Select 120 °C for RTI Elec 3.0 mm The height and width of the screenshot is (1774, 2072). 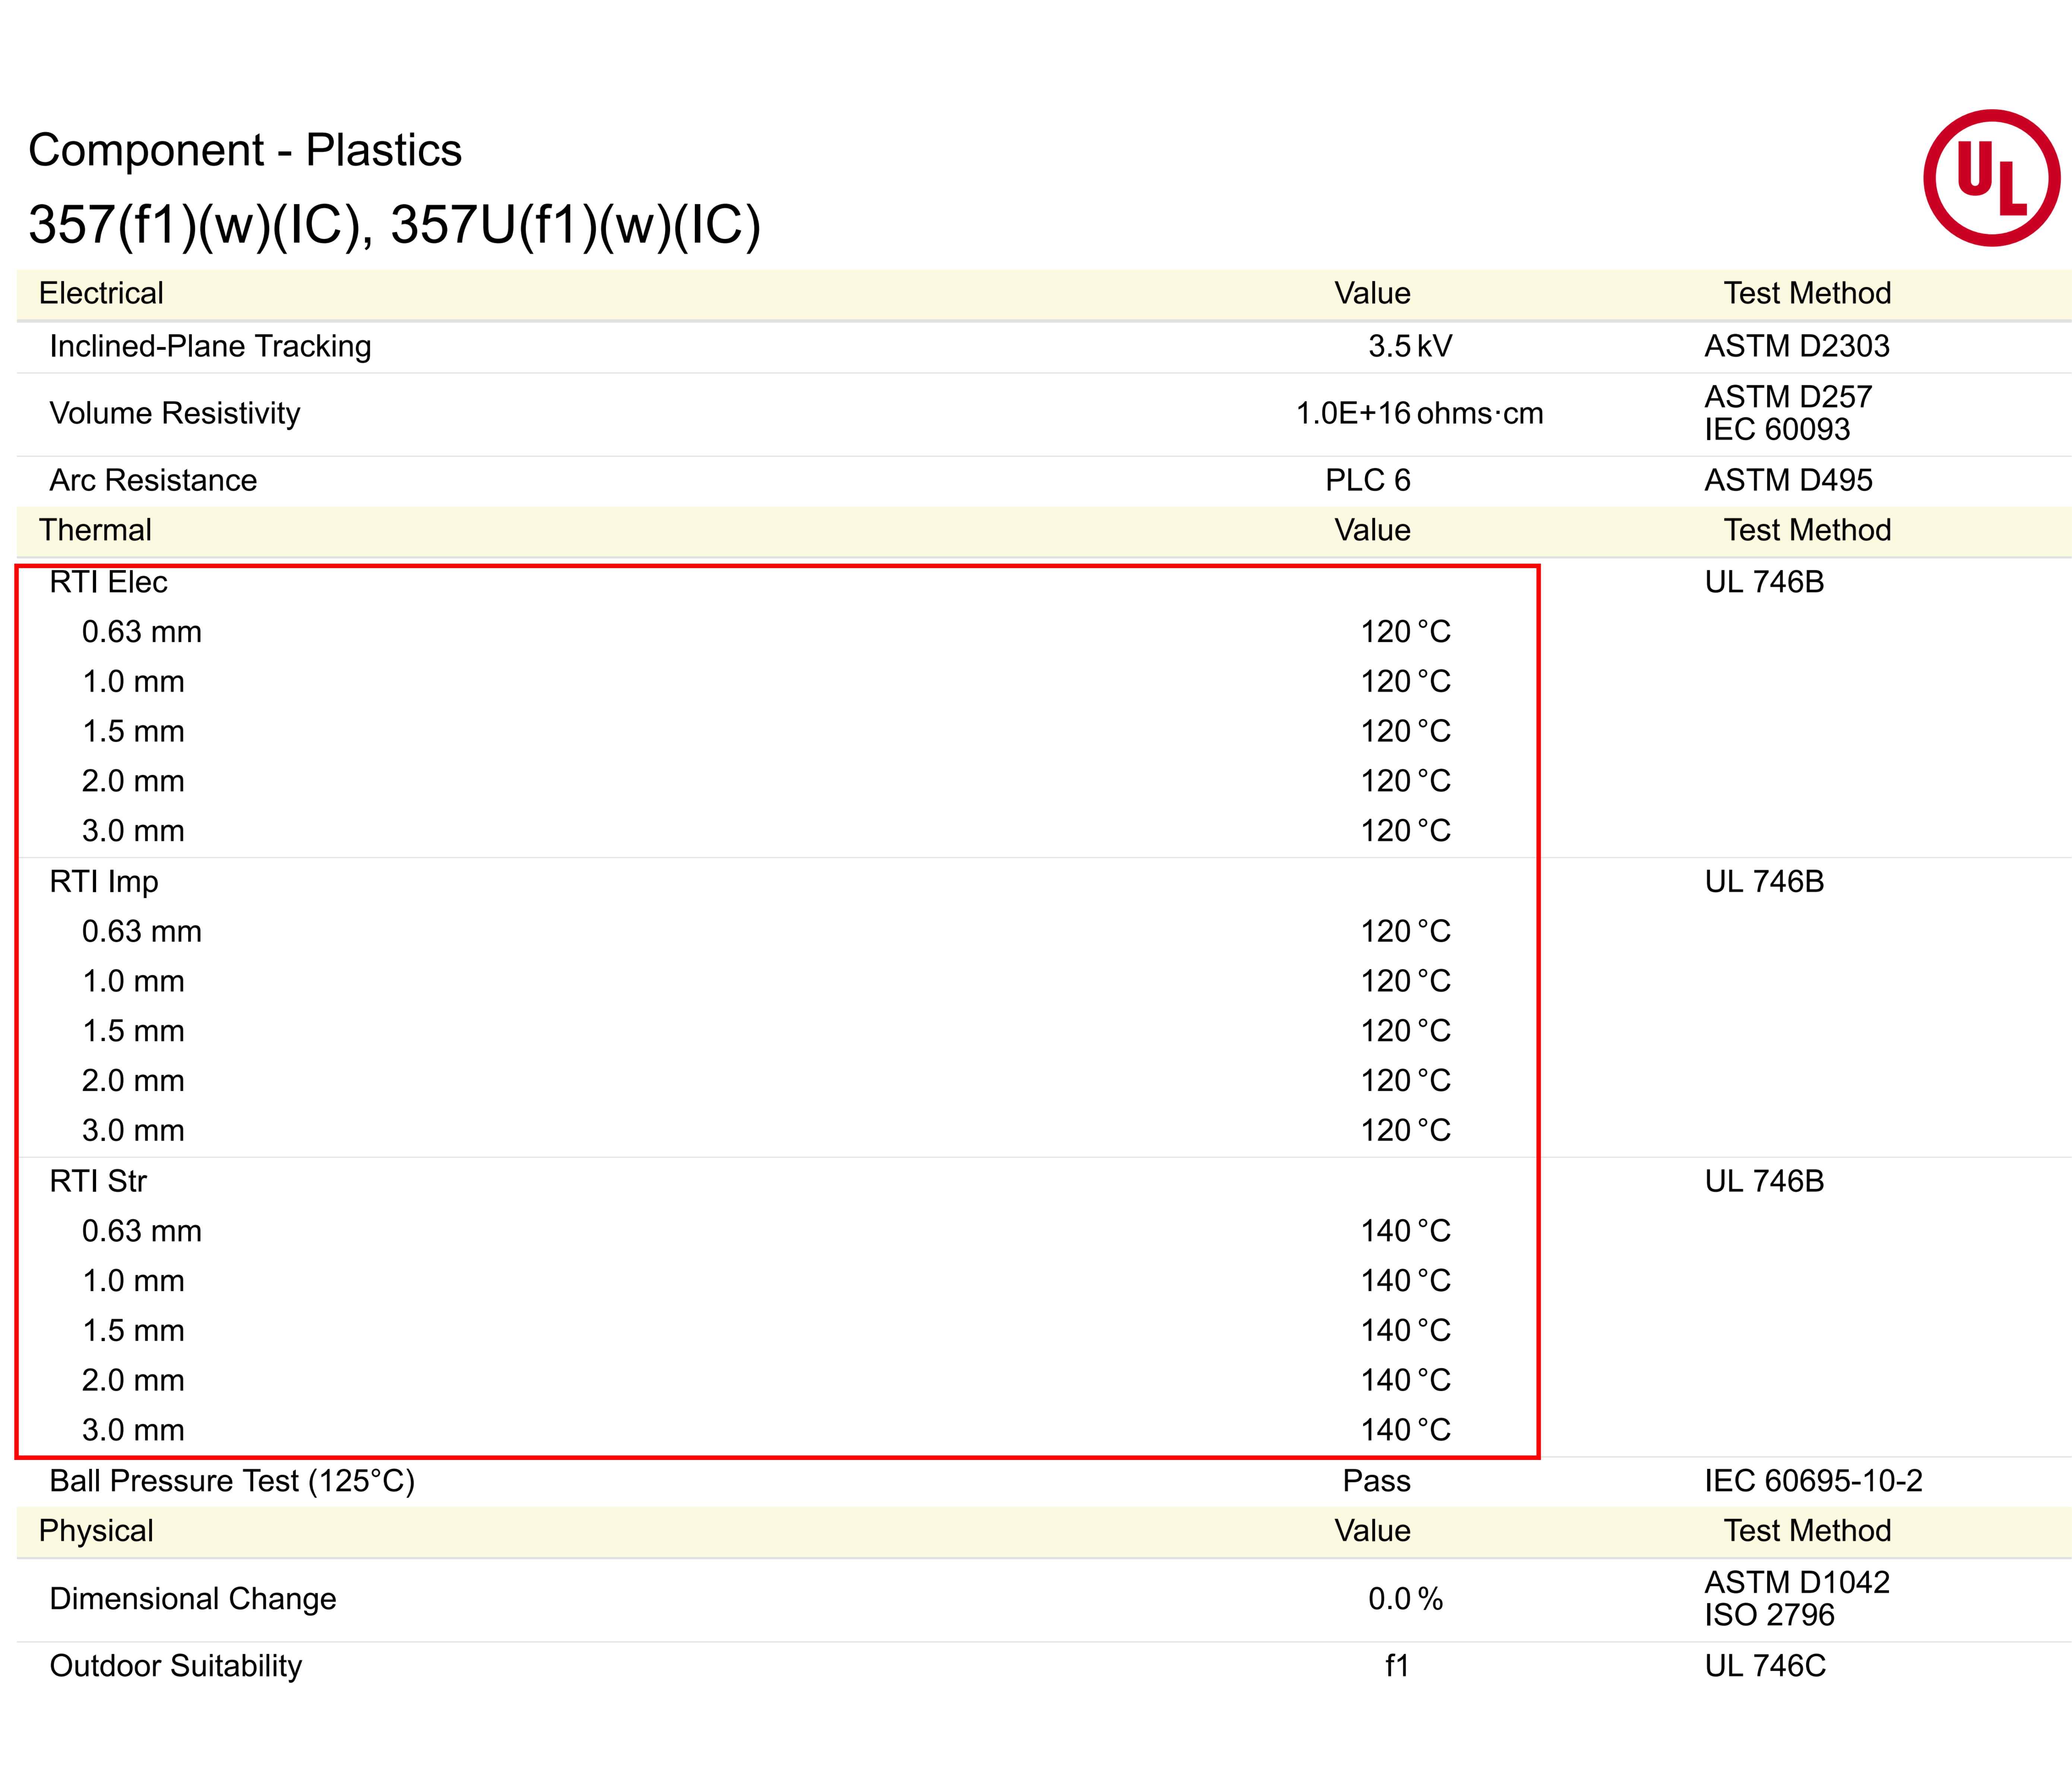click(x=1405, y=831)
